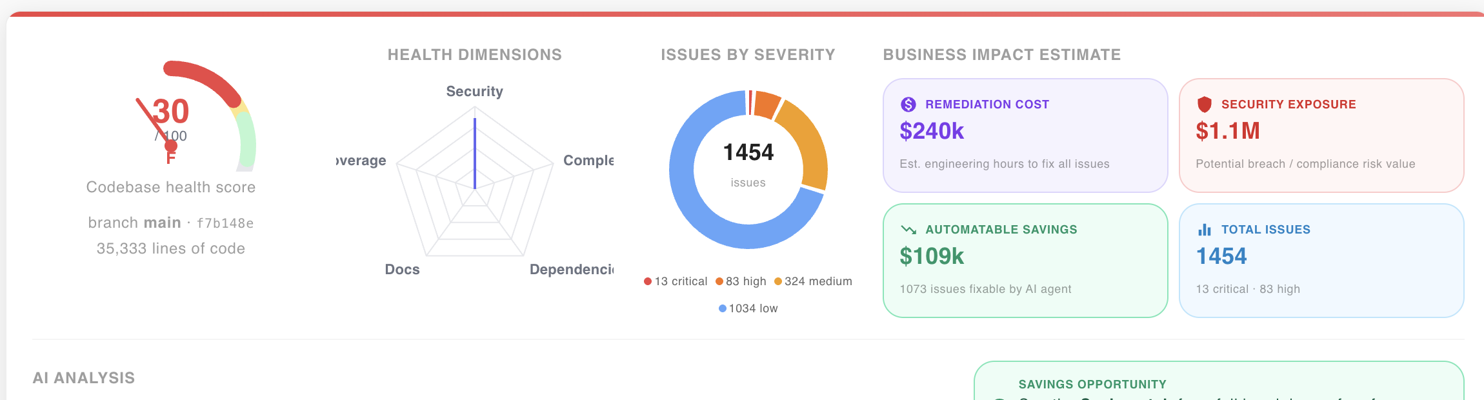Select the '13 critical' legend label
The height and width of the screenshot is (400, 1484).
tap(681, 281)
